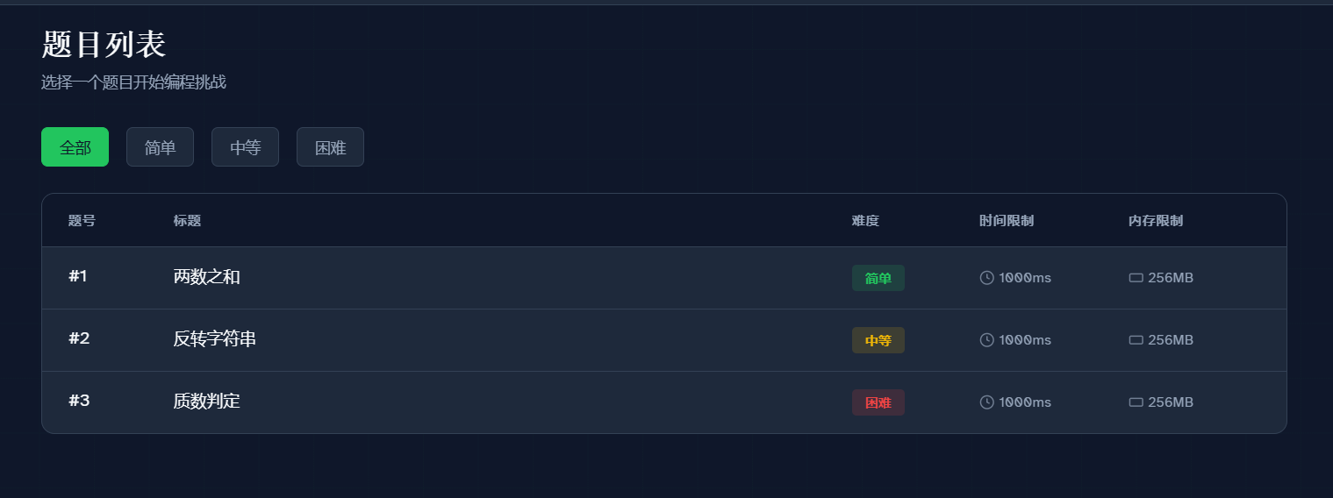Open the problem 反转字符串
Screen dimensions: 1333x498
pyautogui.click(x=215, y=339)
